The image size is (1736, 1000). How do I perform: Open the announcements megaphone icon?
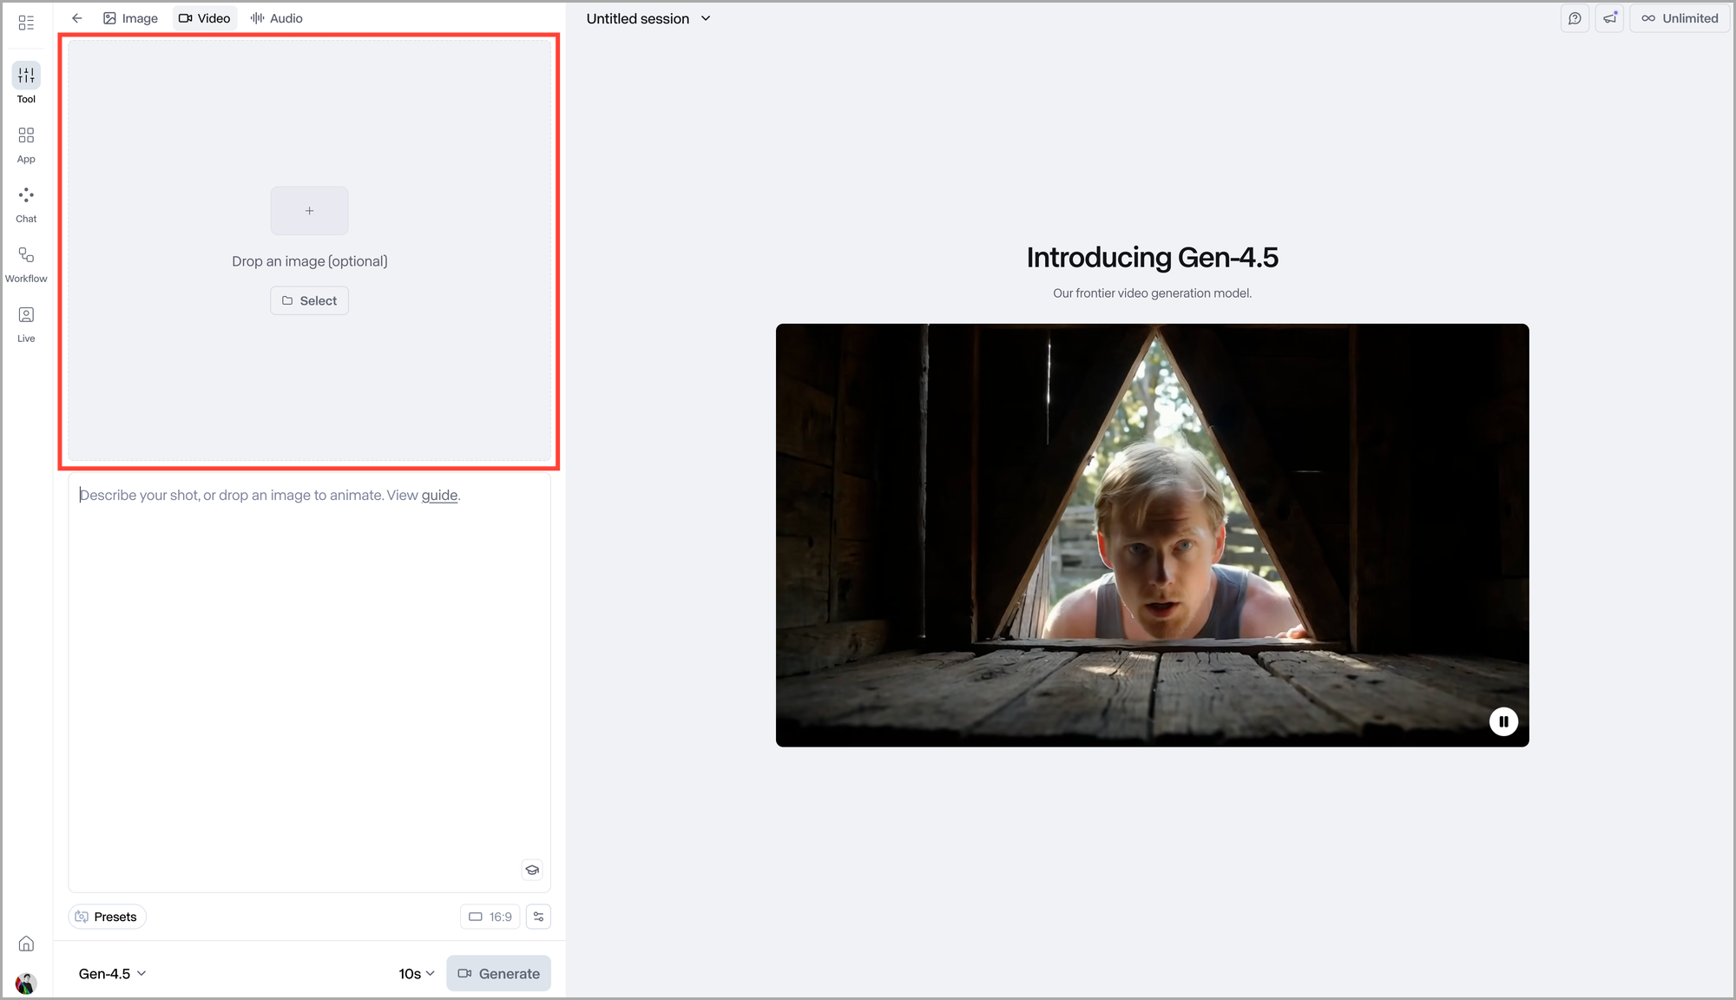[x=1609, y=18]
